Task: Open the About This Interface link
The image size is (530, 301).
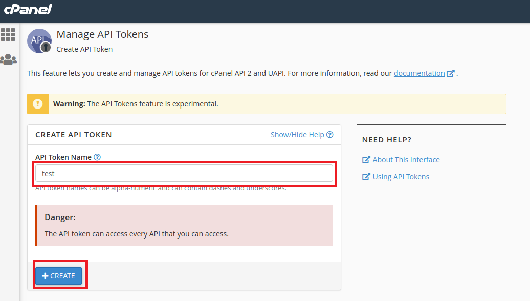Action: (406, 160)
